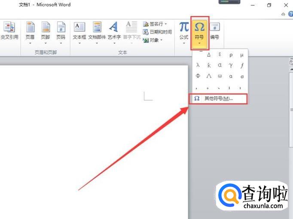
Task: Open WordArt (艺术字) gallery
Action: [x=114, y=33]
